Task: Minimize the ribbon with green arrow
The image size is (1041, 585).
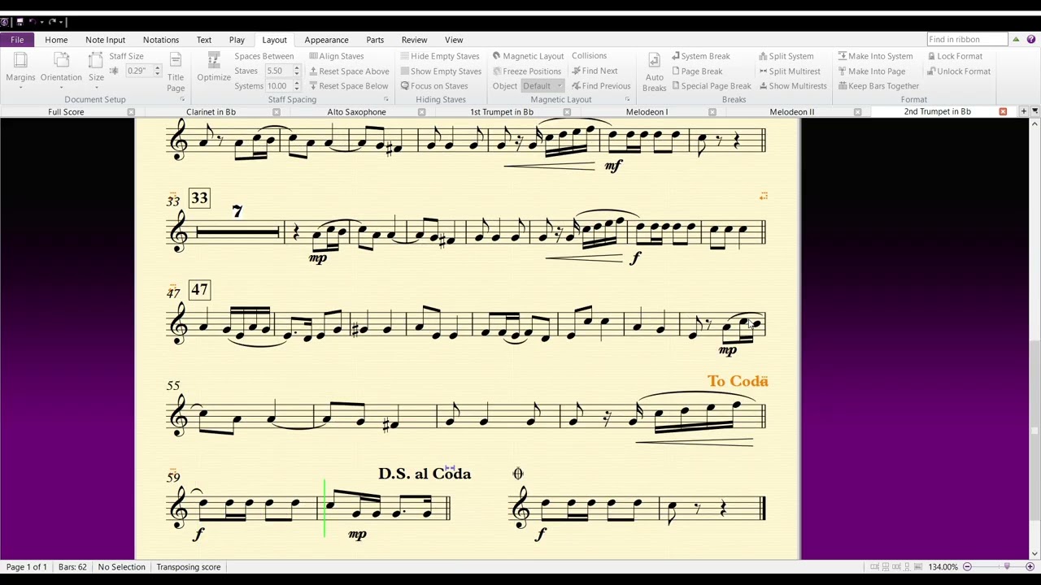Action: click(x=1016, y=39)
